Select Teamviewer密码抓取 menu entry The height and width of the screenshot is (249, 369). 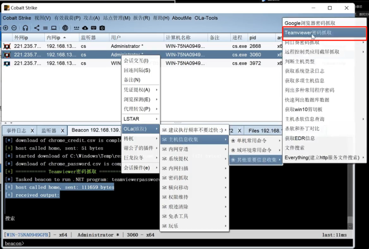[324, 33]
